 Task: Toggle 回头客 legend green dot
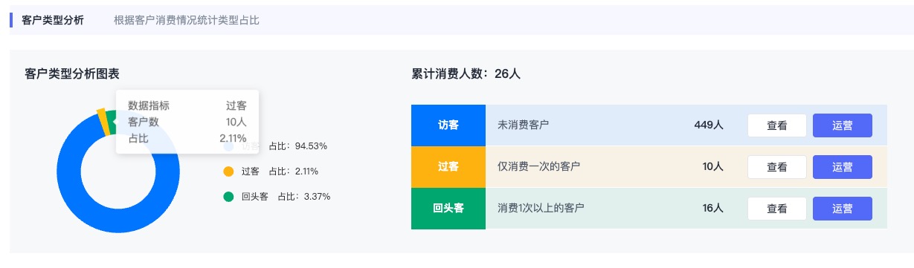coord(228,197)
